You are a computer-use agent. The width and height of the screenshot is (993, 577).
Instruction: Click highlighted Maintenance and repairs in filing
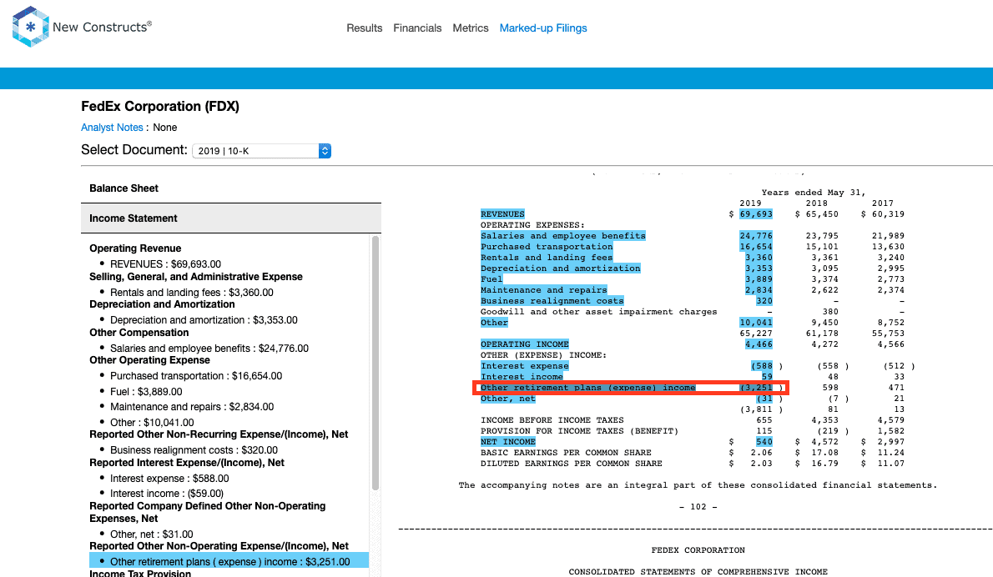click(543, 290)
